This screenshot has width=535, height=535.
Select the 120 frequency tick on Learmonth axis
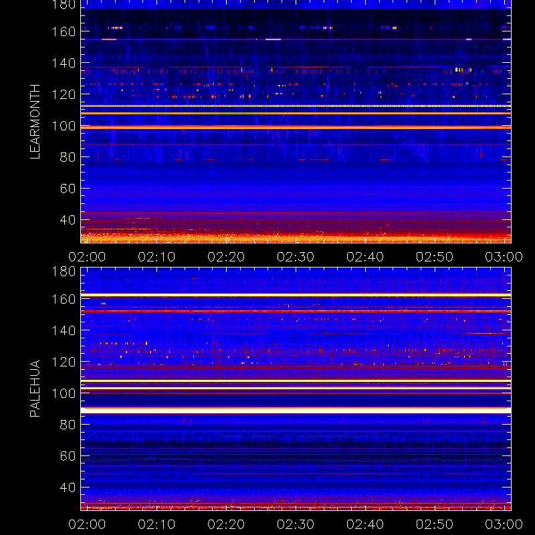[64, 94]
